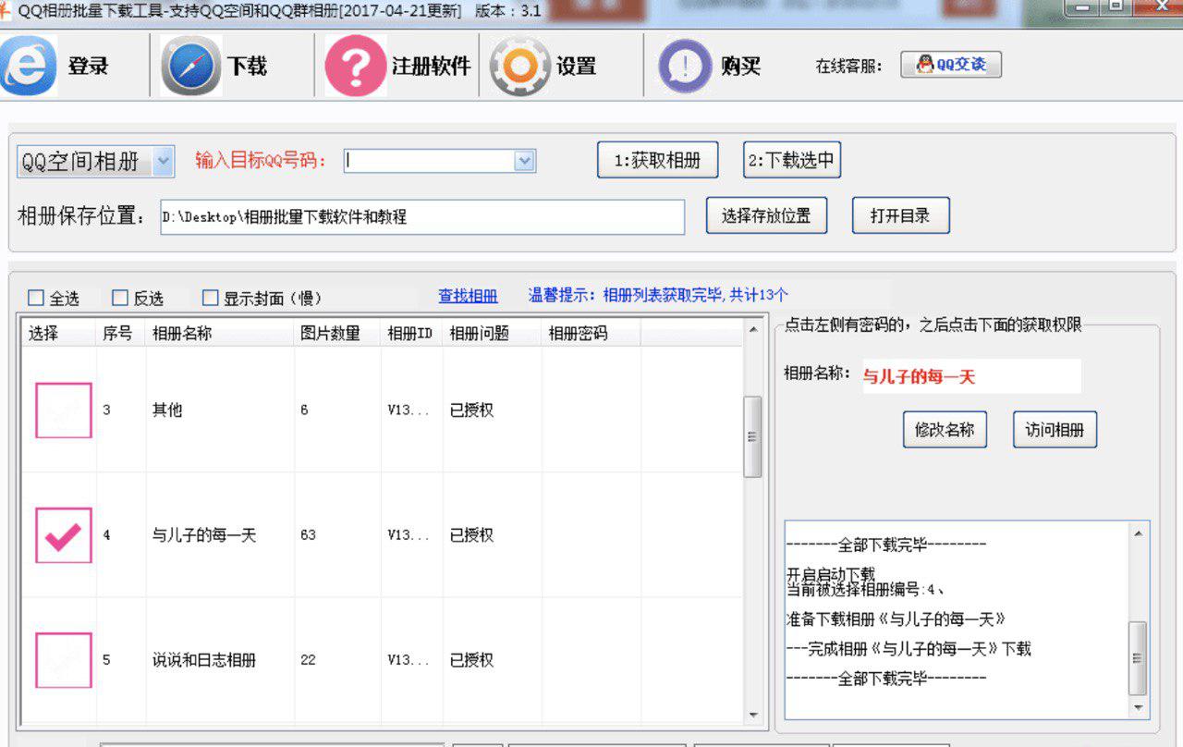Enable the 全选 checkbox
The height and width of the screenshot is (747, 1183).
36,298
